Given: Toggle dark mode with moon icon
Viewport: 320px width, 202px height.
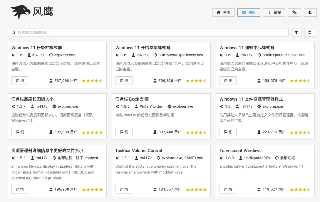Looking at the screenshot, I should [310, 12].
